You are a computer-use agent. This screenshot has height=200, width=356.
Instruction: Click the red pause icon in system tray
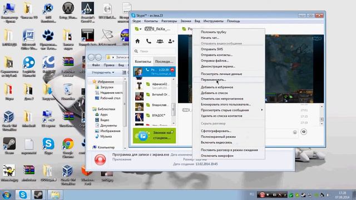262,195
